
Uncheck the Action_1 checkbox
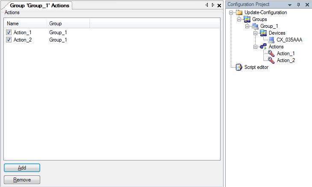click(x=9, y=32)
